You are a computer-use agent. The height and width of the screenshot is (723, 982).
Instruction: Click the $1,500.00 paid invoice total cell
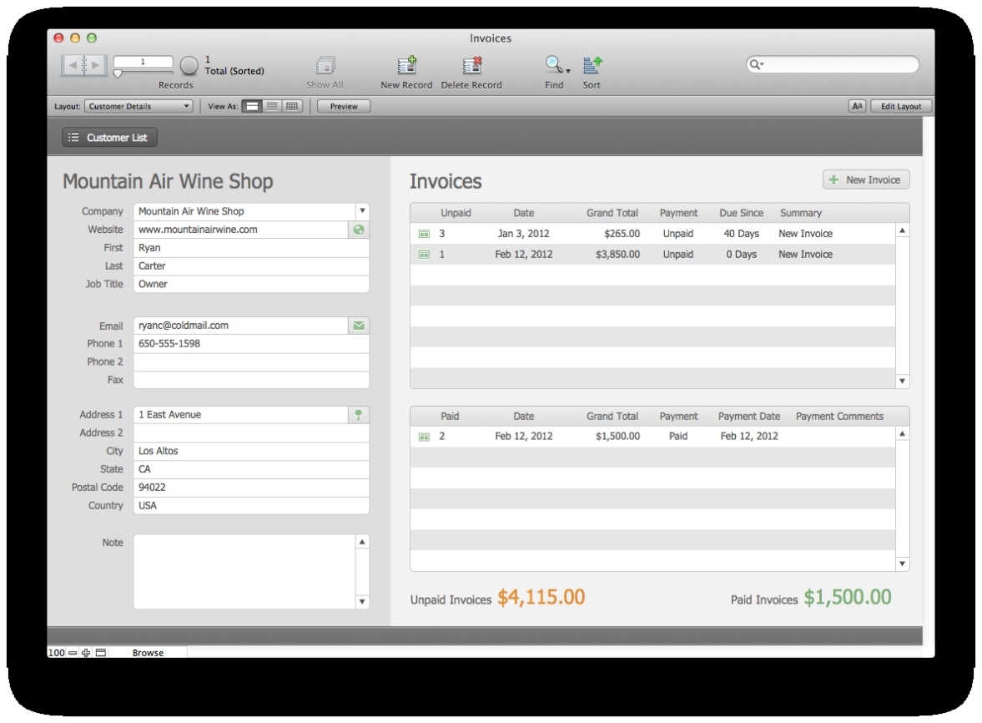point(617,437)
